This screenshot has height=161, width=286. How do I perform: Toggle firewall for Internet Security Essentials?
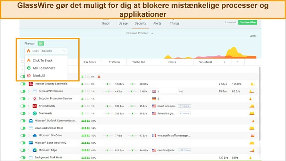click(x=23, y=84)
